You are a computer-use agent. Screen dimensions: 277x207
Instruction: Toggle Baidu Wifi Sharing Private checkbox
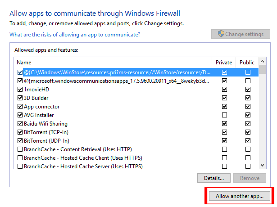pyautogui.click(x=224, y=124)
